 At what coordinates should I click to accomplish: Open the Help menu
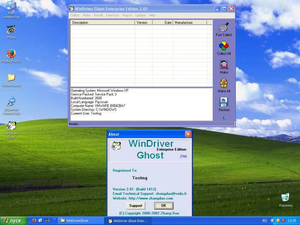click(x=152, y=15)
